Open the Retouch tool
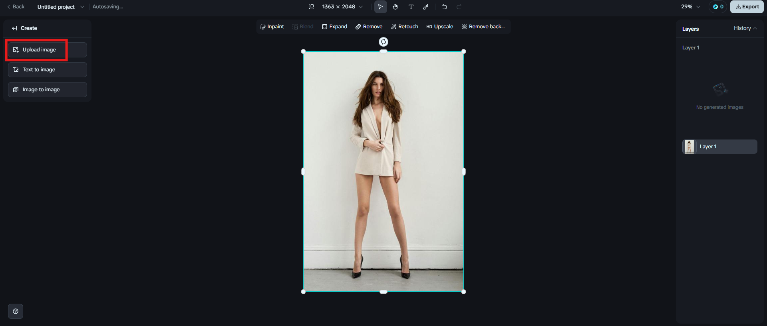Screen dimensions: 767x326 click(405, 27)
